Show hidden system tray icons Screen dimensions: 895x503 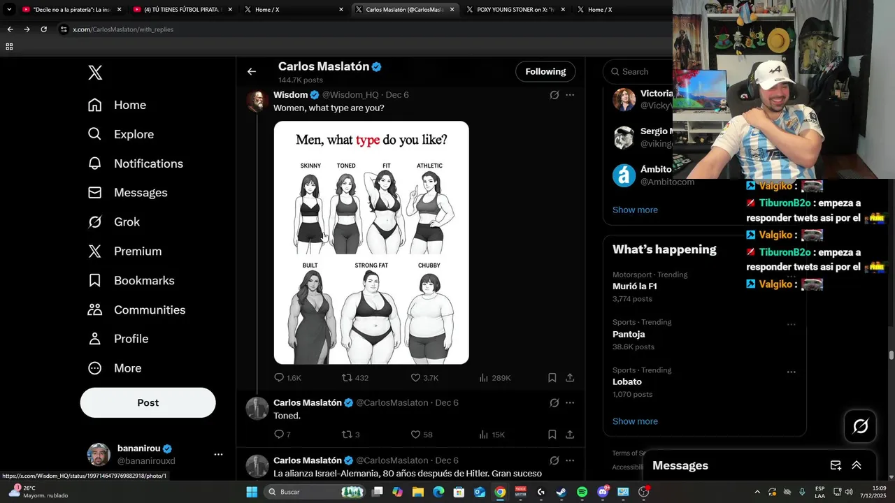coord(757,492)
